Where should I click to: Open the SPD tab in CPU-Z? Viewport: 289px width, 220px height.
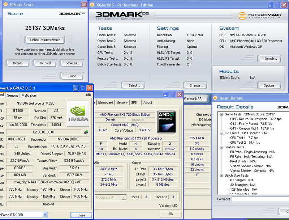[134, 102]
